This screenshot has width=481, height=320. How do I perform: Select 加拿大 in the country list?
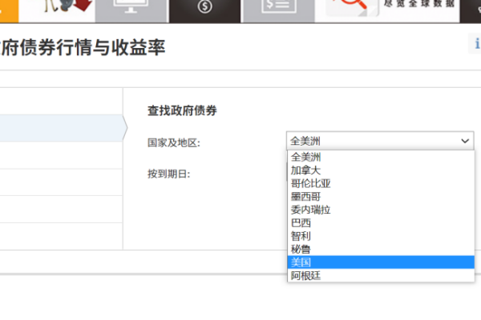click(x=305, y=170)
